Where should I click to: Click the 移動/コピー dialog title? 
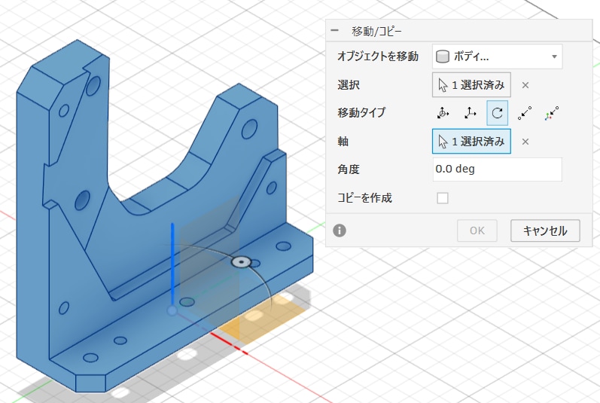[x=376, y=31]
